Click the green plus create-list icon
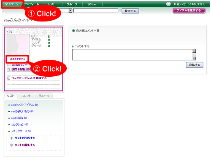211x159 pixels. [x=12, y=138]
